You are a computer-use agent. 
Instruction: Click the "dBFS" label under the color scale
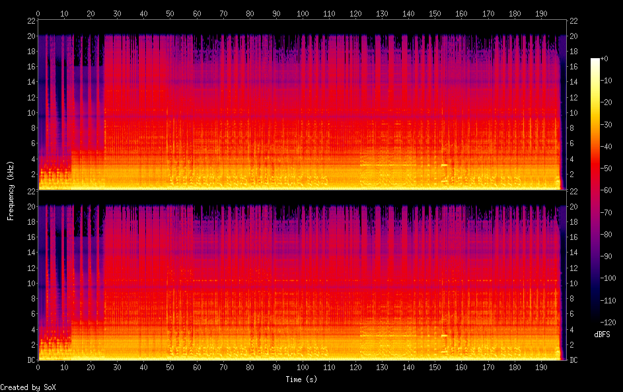pyautogui.click(x=602, y=334)
